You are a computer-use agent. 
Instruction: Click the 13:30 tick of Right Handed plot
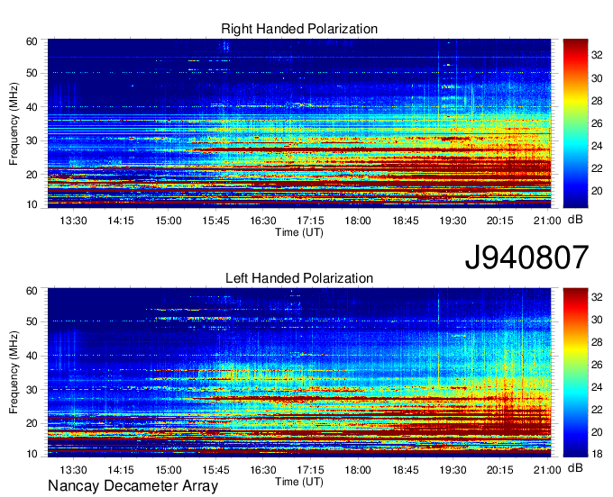point(73,221)
